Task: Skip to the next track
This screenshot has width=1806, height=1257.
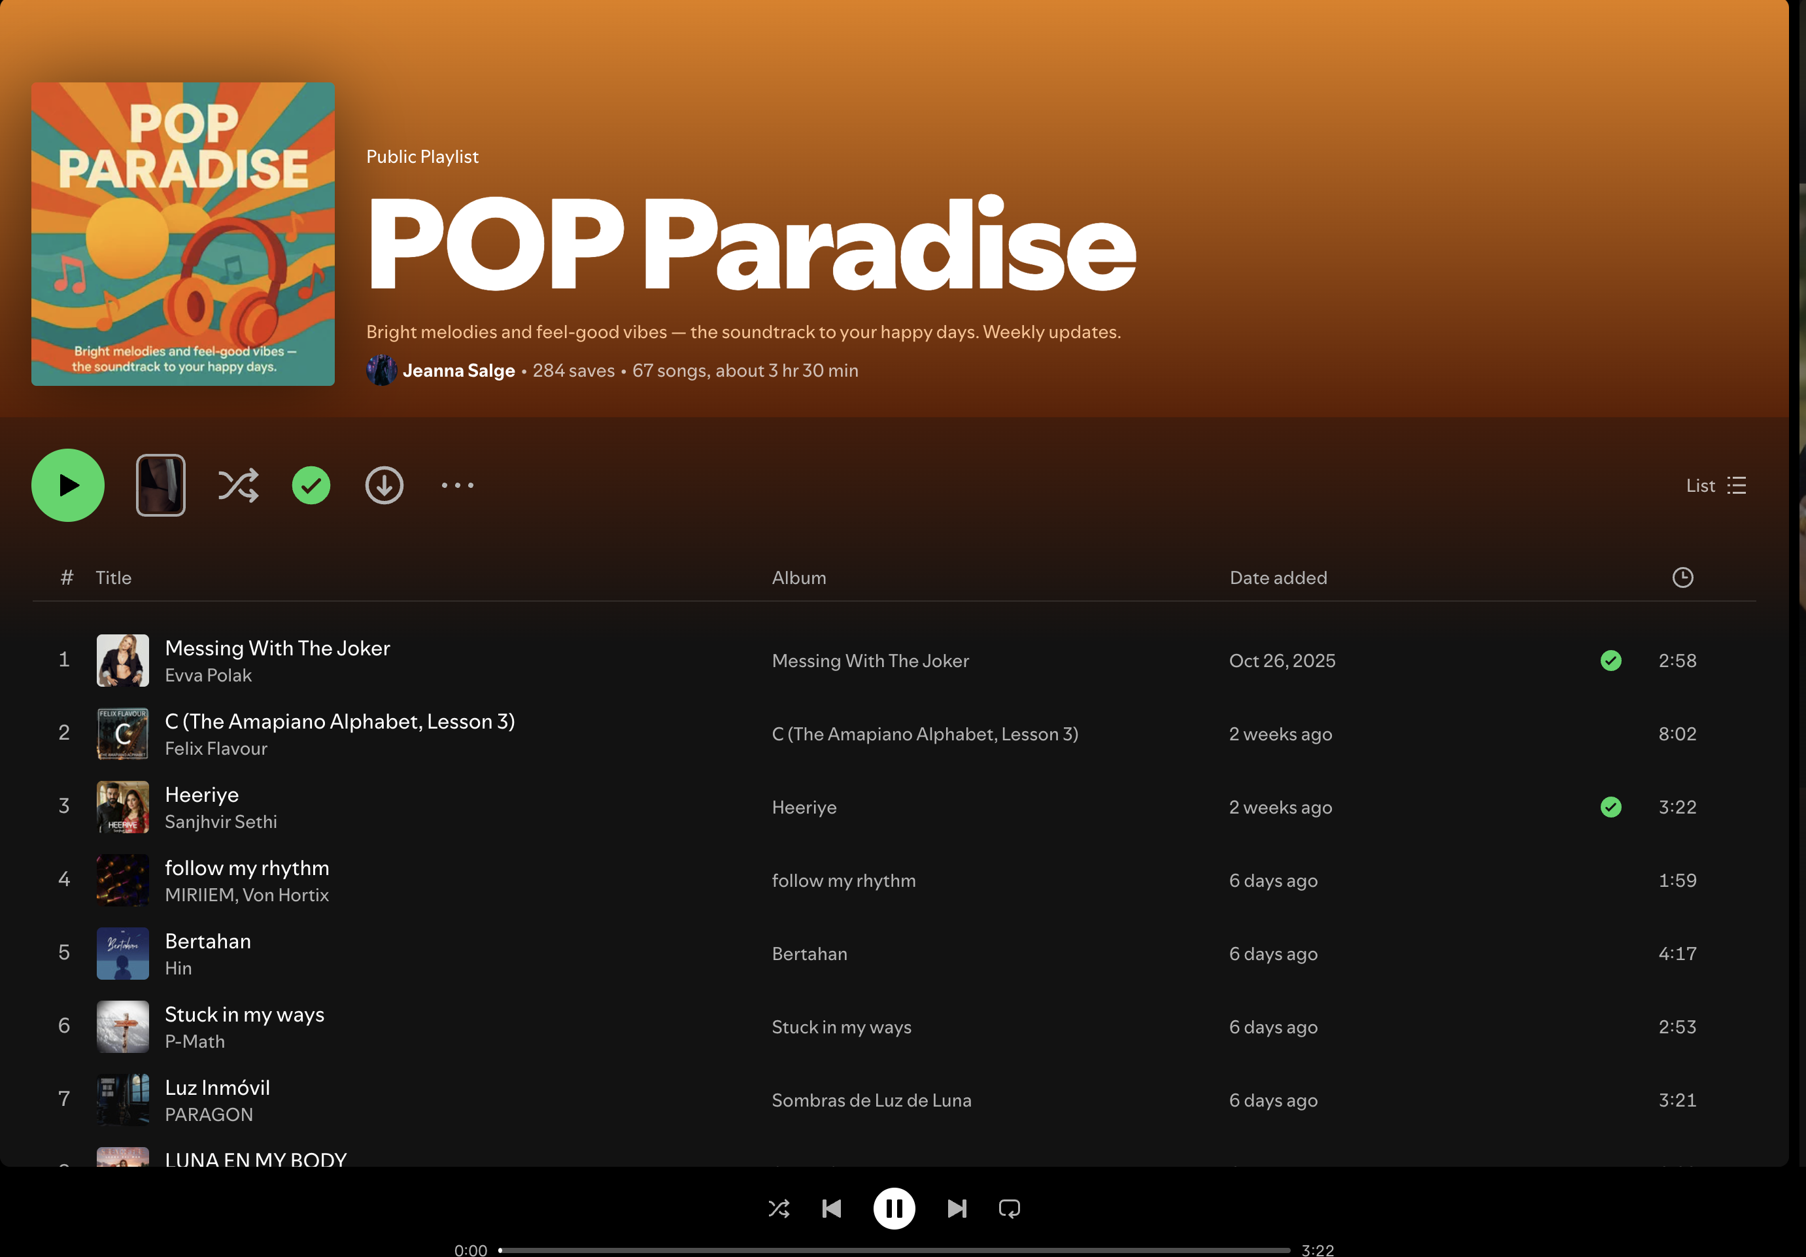Action: click(x=957, y=1208)
